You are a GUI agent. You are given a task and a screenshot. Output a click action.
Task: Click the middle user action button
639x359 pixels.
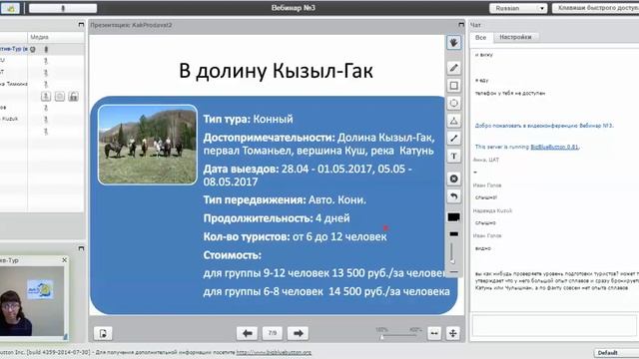[x=60, y=97]
